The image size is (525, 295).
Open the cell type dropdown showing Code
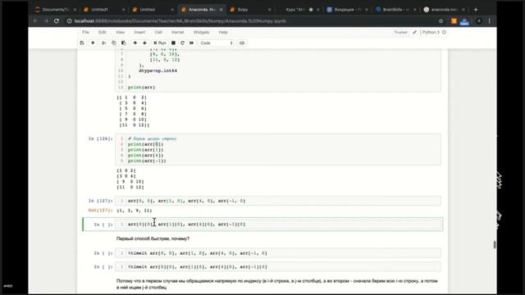[217, 43]
